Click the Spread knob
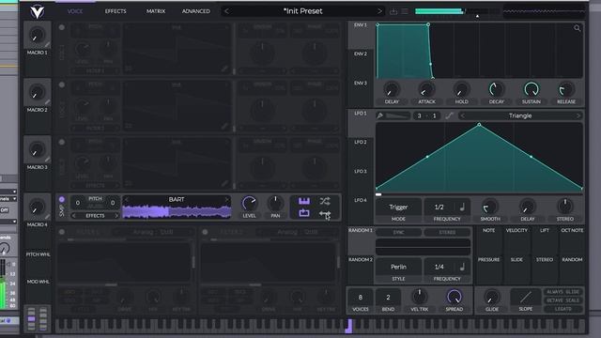601x338 pixels. coord(455,297)
